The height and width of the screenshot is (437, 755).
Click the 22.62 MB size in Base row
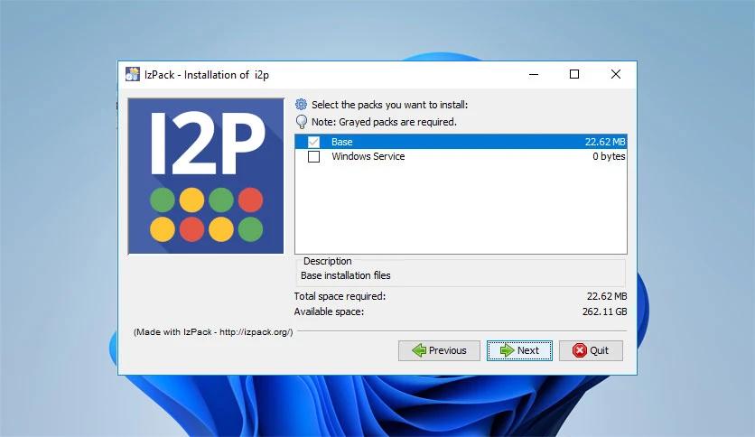(x=605, y=142)
